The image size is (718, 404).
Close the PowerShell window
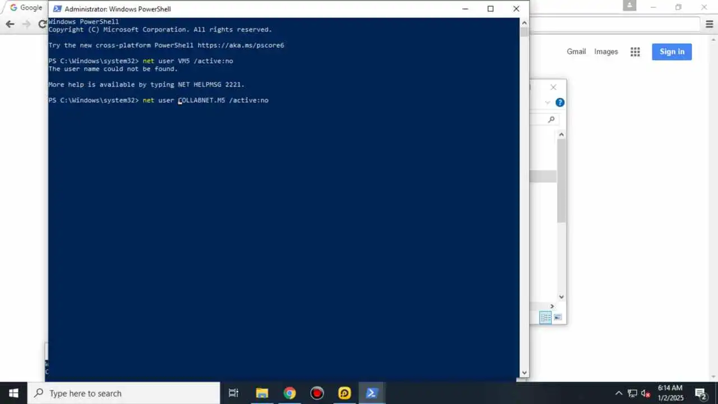coord(516,9)
